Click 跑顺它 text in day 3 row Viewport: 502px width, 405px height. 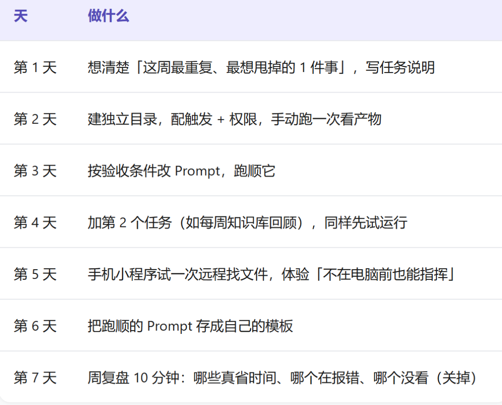255,171
